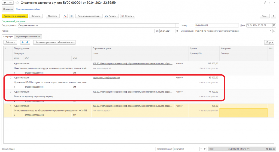
Task: Open the document structure list icon
Action: [x=72, y=16]
